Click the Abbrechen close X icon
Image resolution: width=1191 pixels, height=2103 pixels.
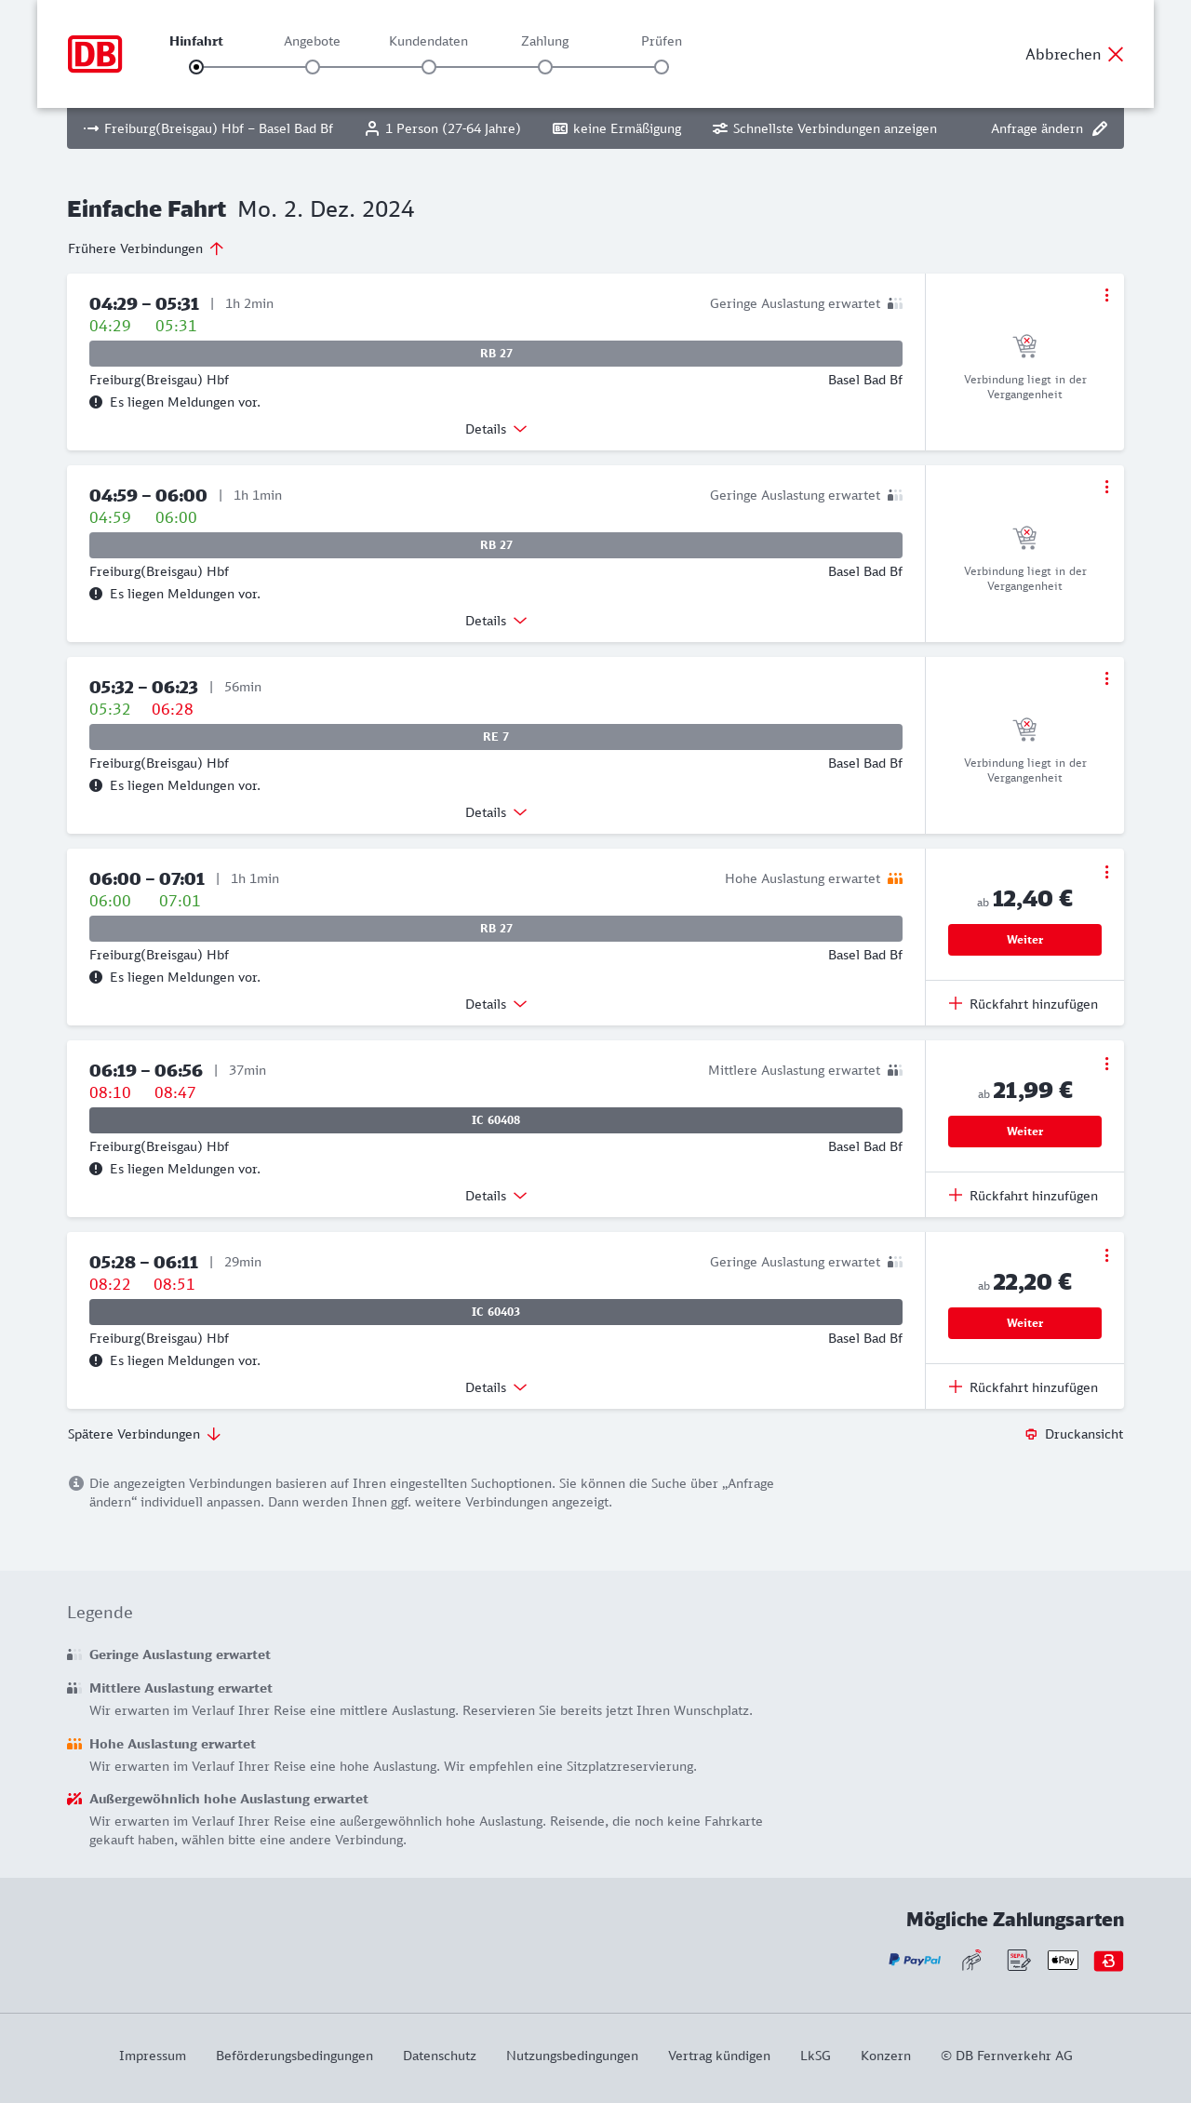(1116, 54)
